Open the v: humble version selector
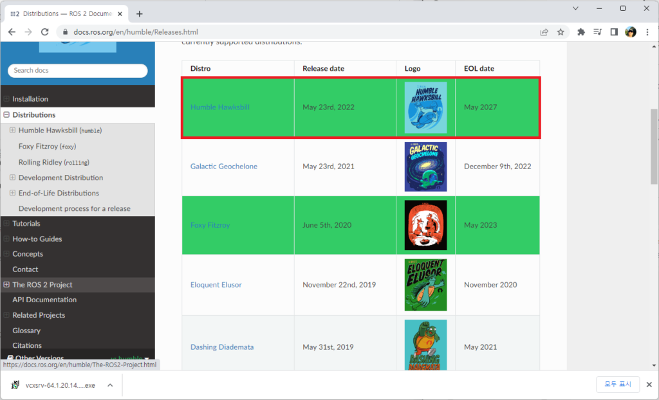The height and width of the screenshot is (400, 659). click(129, 358)
